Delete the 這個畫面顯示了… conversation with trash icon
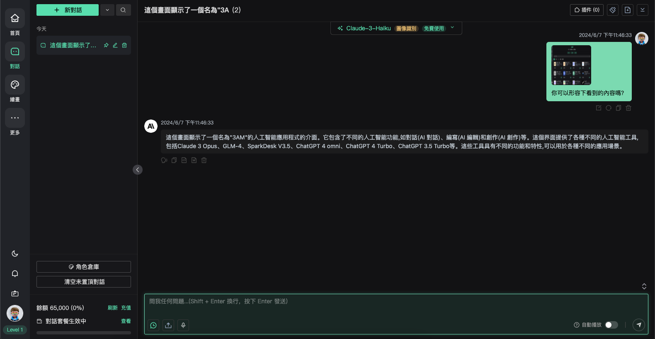Viewport: 655px width, 339px height. [x=124, y=45]
